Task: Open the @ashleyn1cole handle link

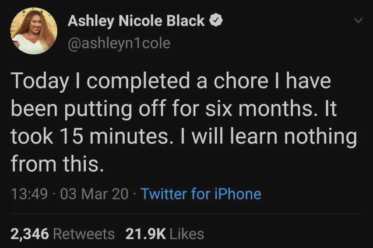Action: coord(119,43)
